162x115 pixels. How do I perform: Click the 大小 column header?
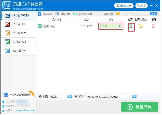[87, 20]
